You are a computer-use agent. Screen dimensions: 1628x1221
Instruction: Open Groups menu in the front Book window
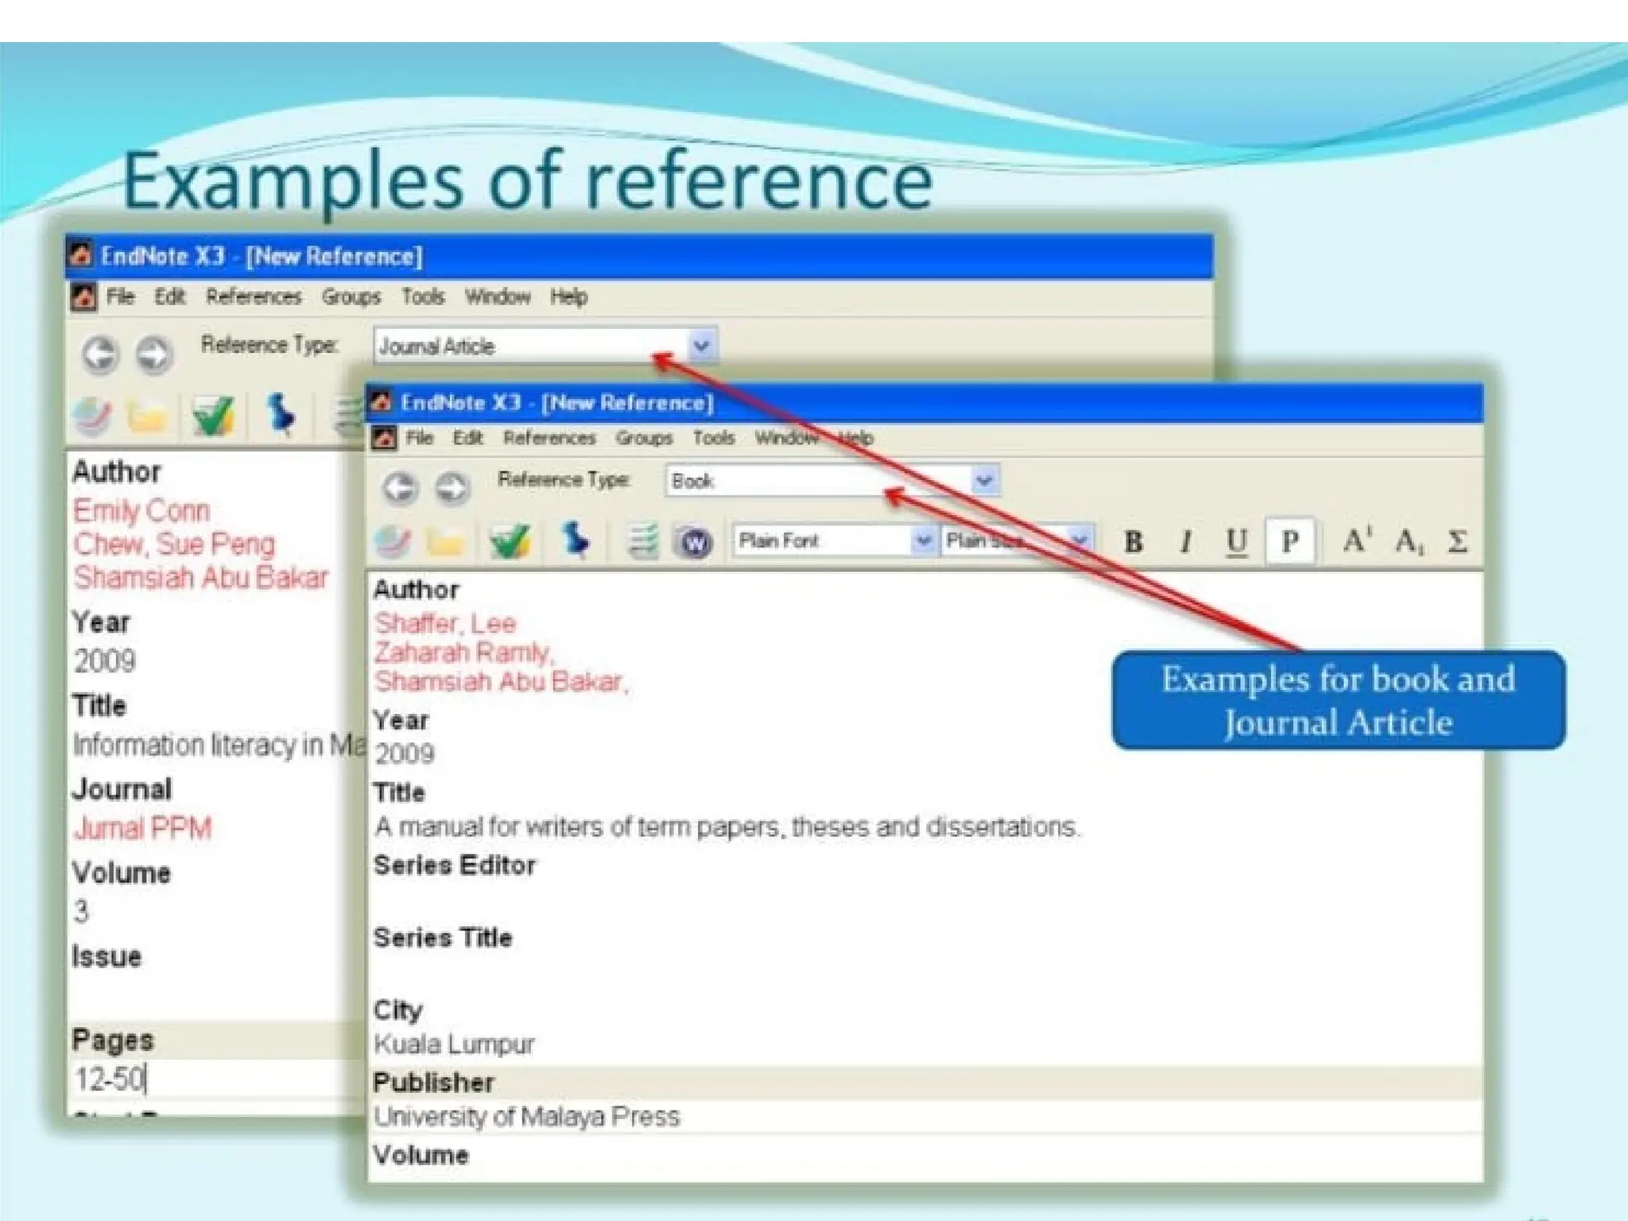pyautogui.click(x=644, y=438)
